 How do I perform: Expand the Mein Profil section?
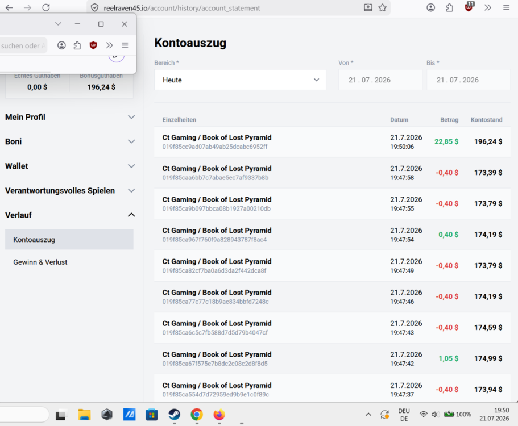point(70,117)
